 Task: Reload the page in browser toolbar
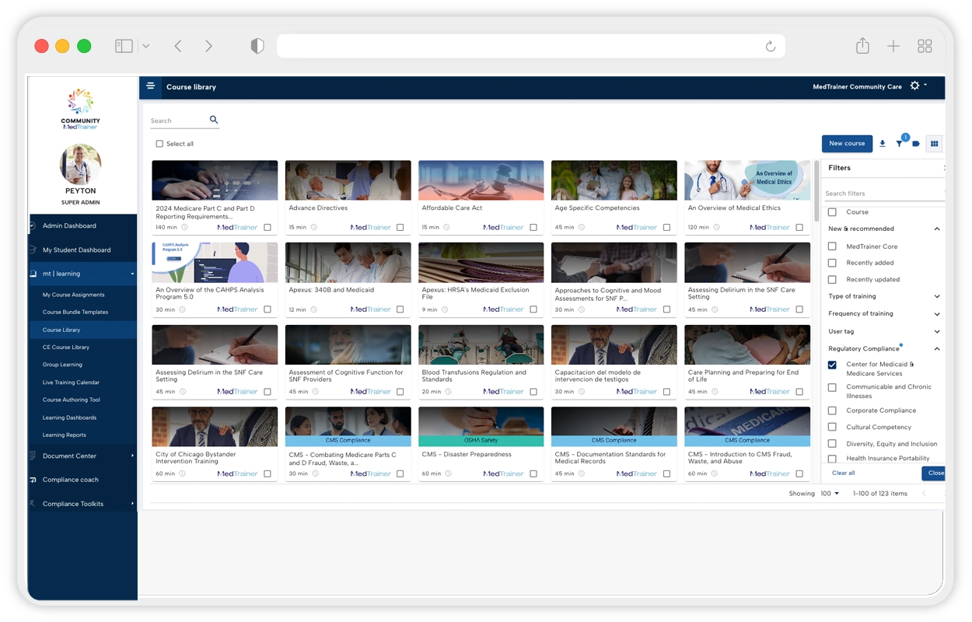click(770, 47)
